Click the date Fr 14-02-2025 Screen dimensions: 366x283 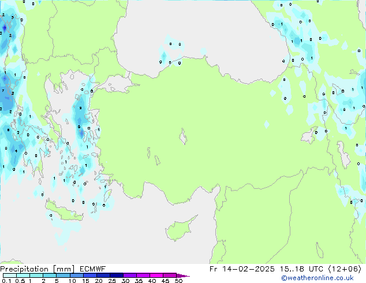click(x=245, y=269)
